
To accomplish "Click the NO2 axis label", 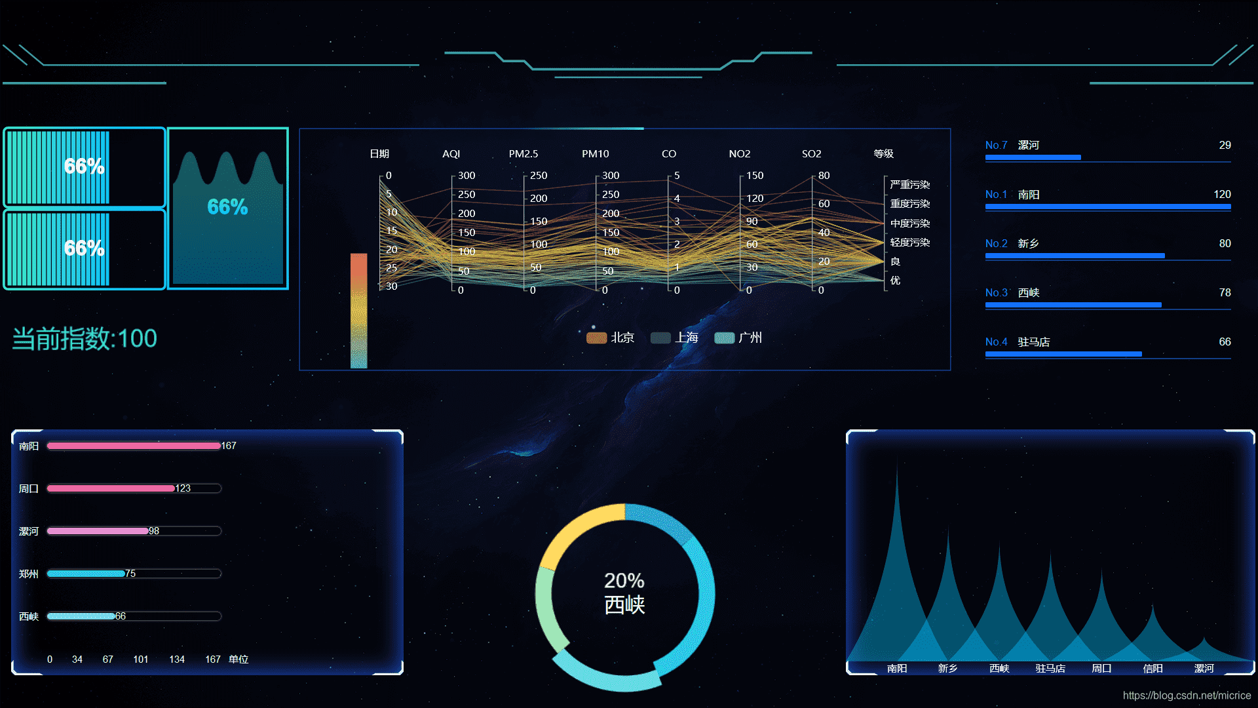I will (740, 153).
